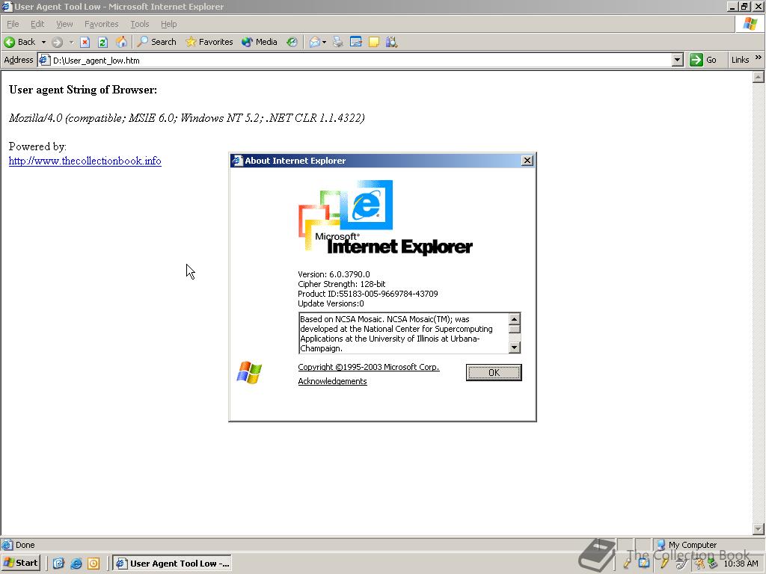Click the Print toolbar icon
Screen dimensions: 766x574
tap(337, 42)
